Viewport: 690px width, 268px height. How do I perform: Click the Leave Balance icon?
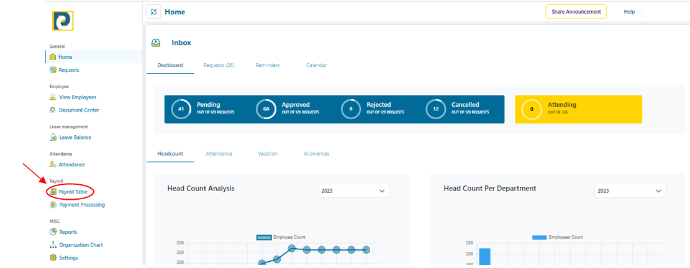click(53, 138)
